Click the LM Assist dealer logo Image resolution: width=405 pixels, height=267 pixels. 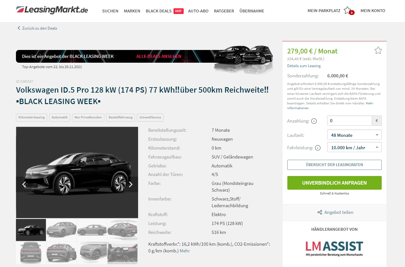[x=334, y=248]
